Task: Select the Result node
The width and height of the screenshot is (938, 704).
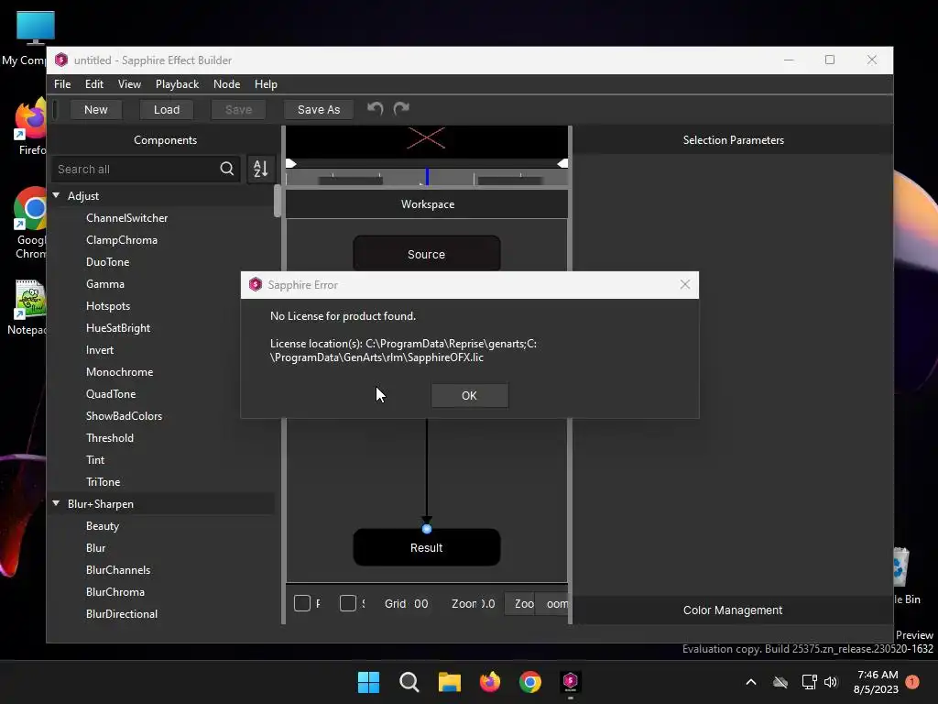Action: [427, 547]
